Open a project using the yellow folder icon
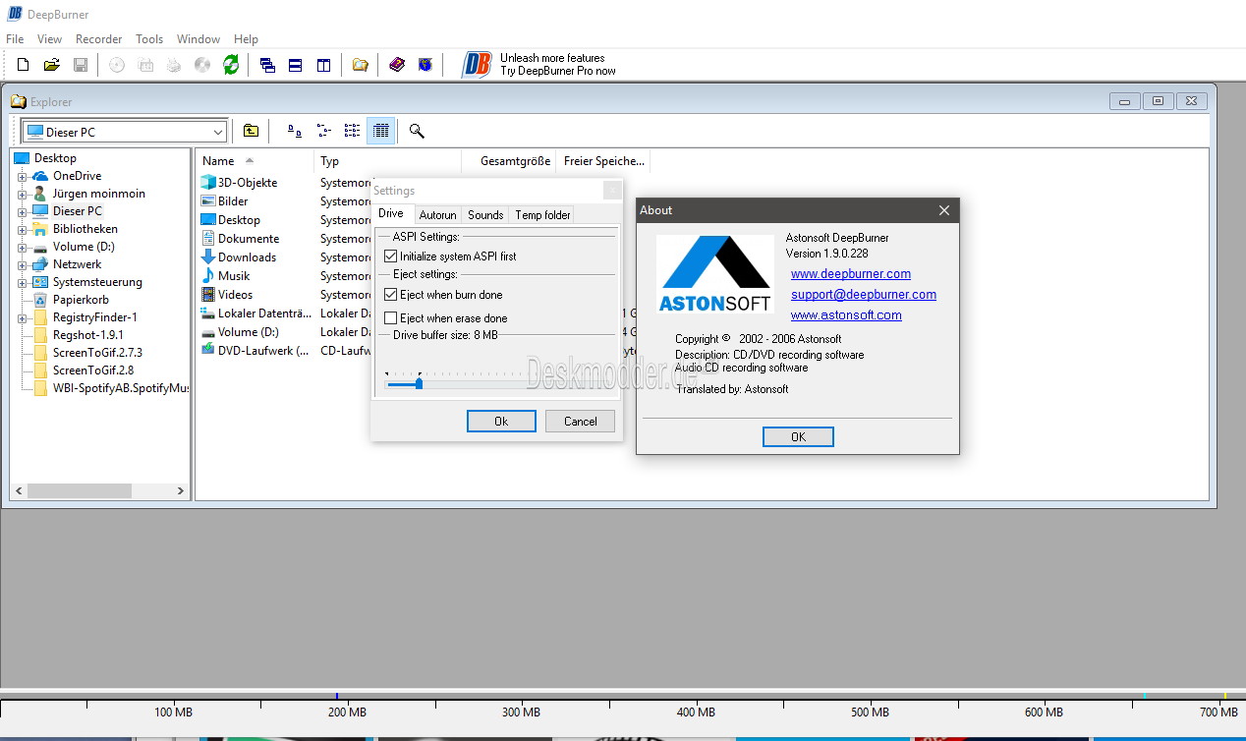Screen dimensions: 1246x741 (x=52, y=65)
